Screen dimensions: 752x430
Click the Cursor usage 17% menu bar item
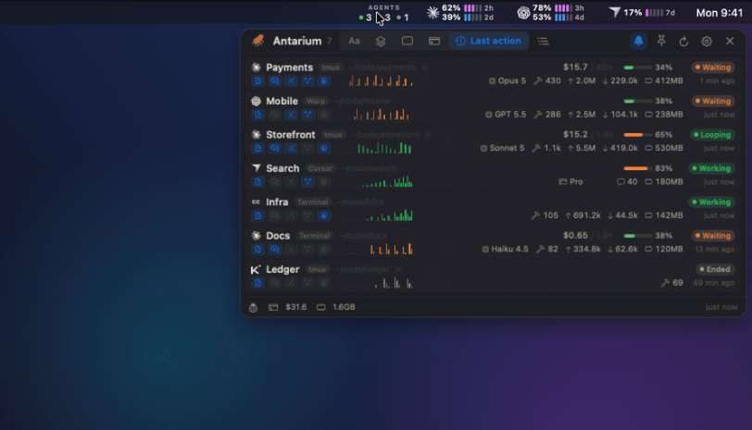[x=642, y=13]
